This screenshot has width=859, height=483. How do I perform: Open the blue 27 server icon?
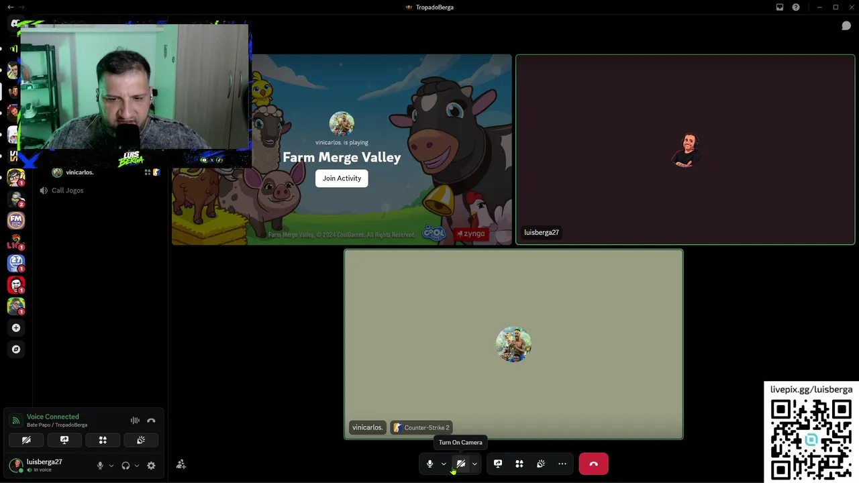coord(16,263)
